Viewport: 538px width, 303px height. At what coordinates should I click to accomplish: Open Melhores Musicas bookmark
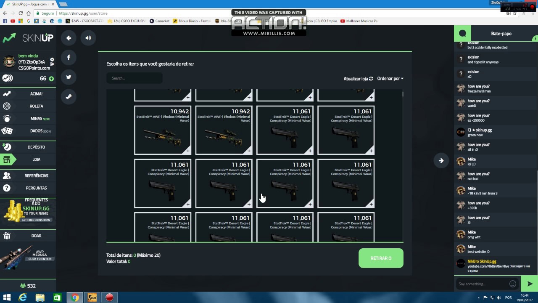[359, 21]
